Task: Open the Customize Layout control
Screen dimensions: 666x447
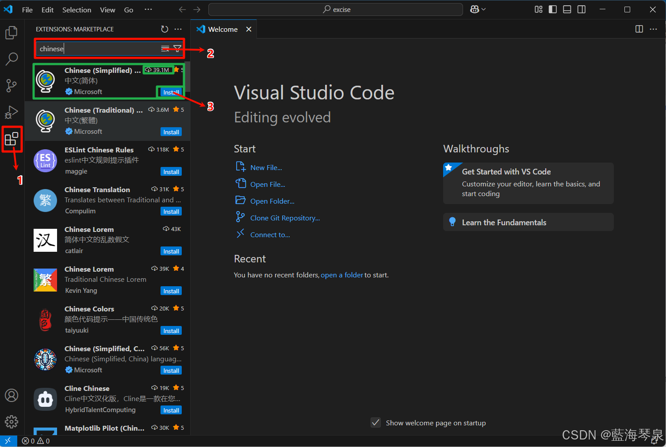Action: (x=539, y=9)
